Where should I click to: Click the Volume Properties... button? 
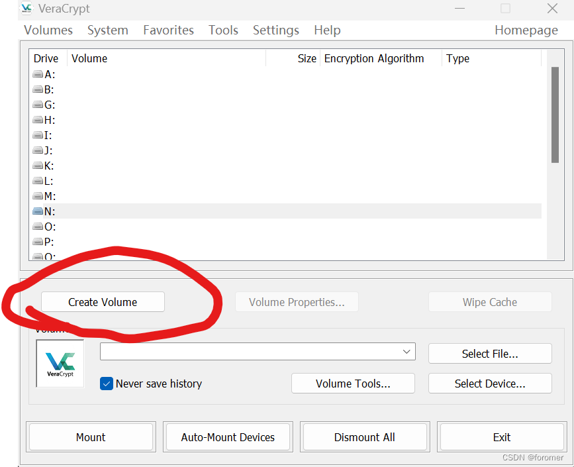(x=297, y=302)
